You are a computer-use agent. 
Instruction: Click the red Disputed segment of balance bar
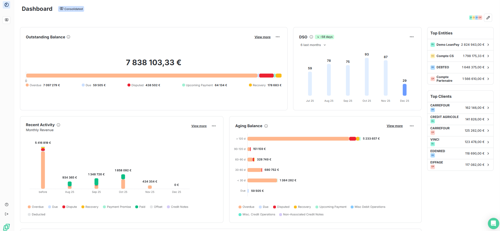point(266,76)
